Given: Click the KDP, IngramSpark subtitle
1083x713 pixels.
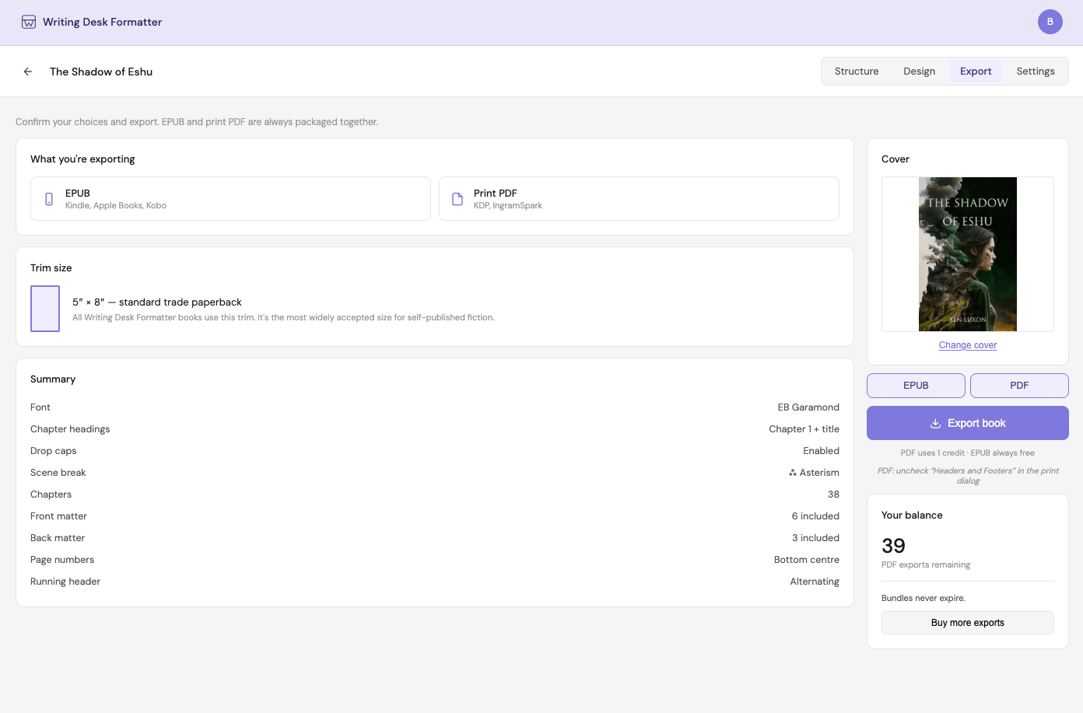Looking at the screenshot, I should click(x=508, y=206).
